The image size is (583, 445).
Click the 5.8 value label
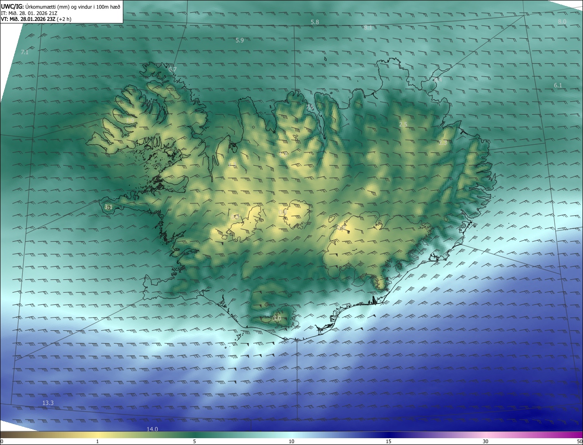(x=315, y=22)
